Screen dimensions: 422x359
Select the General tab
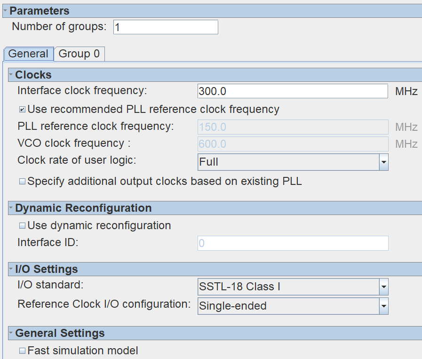[28, 54]
